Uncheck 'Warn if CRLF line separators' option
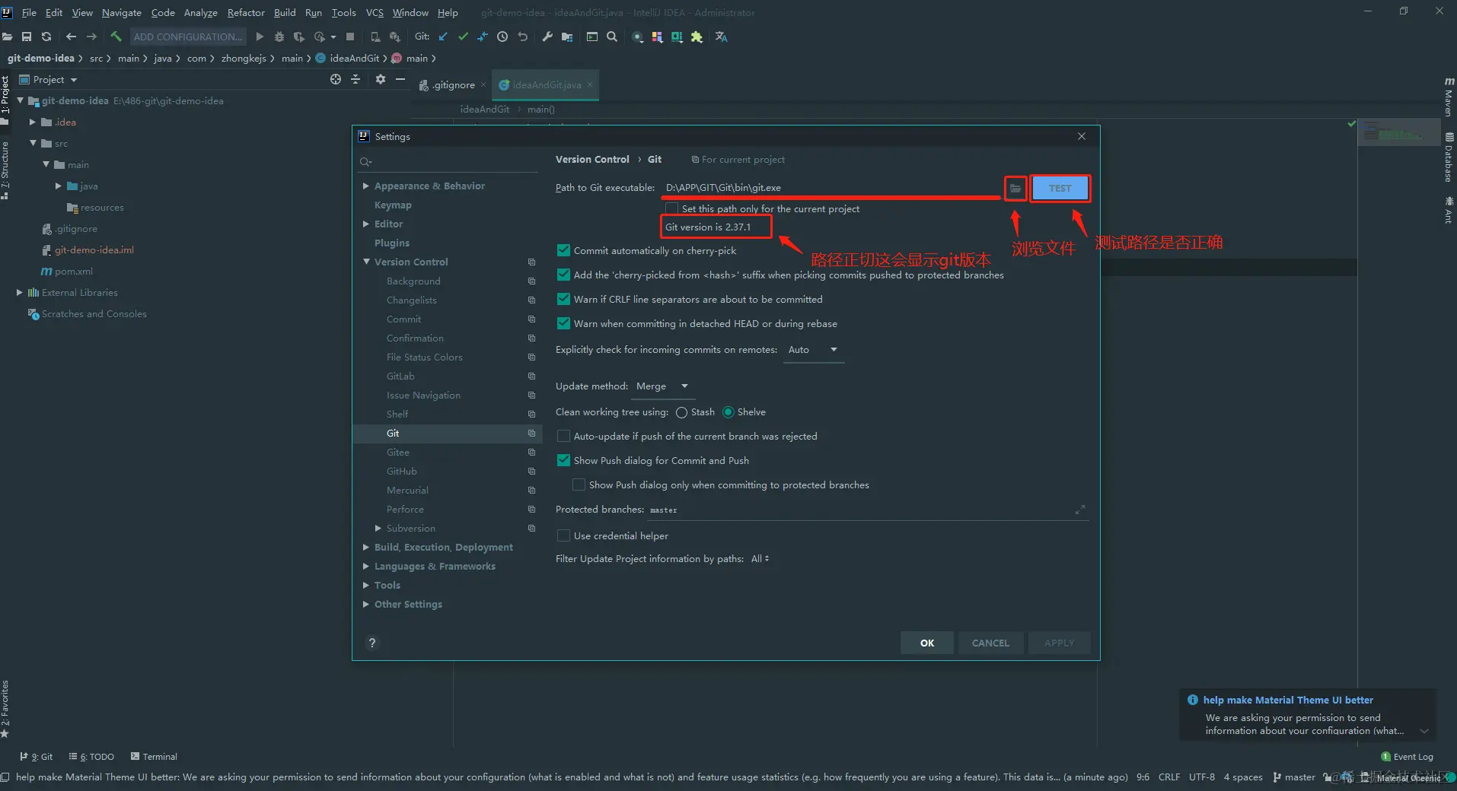Image resolution: width=1457 pixels, height=791 pixels. [x=563, y=299]
